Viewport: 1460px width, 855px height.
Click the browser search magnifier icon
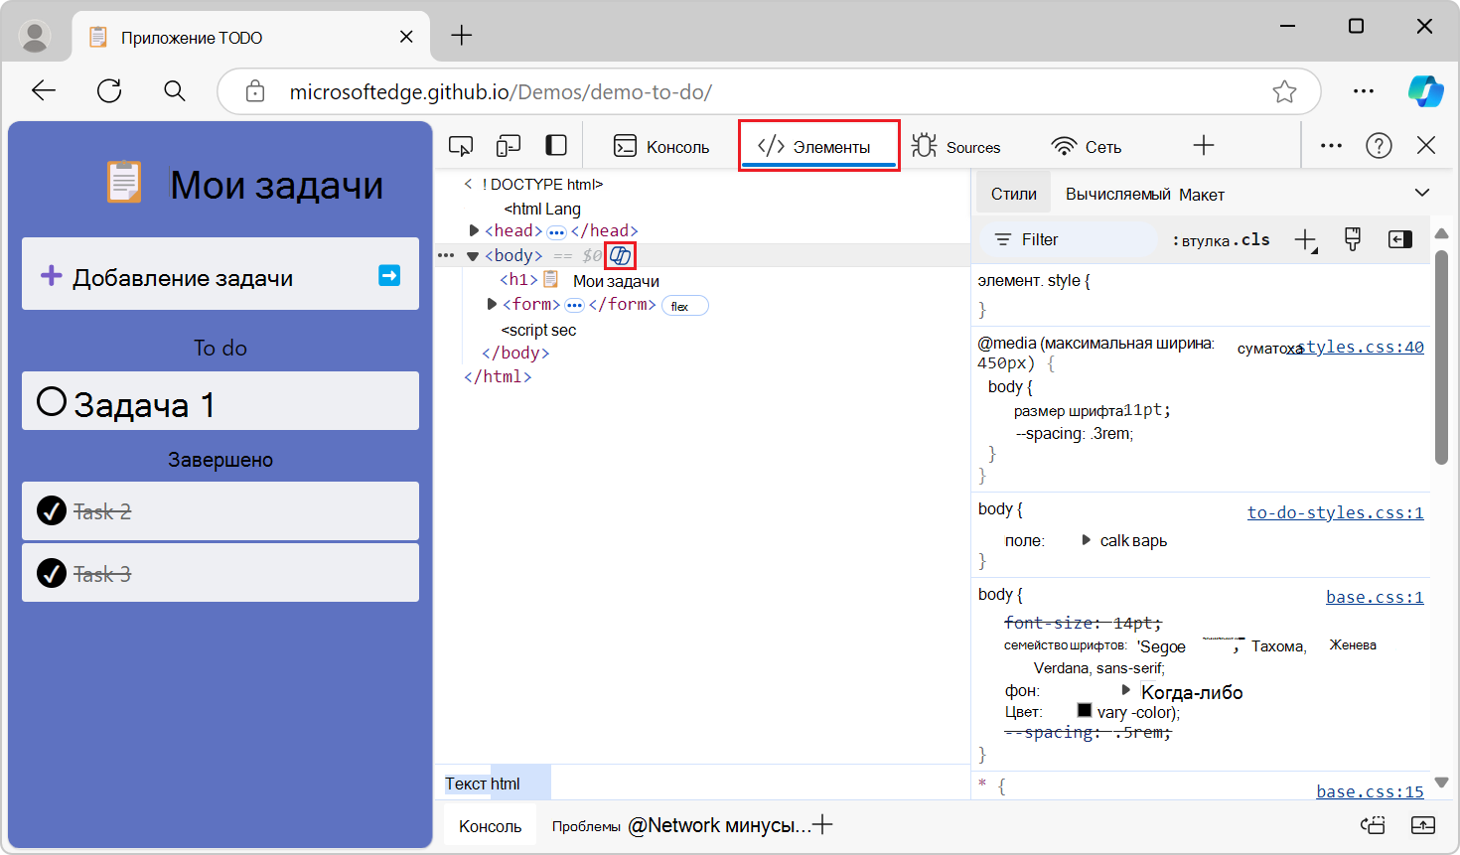(x=175, y=91)
